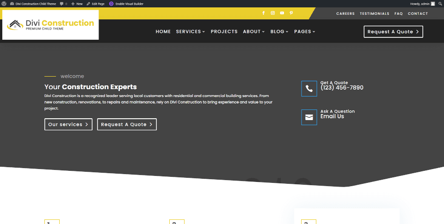The height and width of the screenshot is (224, 444).
Task: Click the Our services button
Action: pos(68,125)
